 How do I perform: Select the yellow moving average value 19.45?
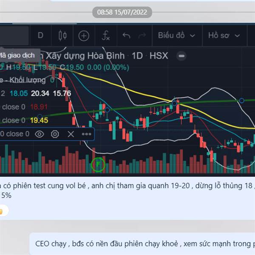pos(39,120)
